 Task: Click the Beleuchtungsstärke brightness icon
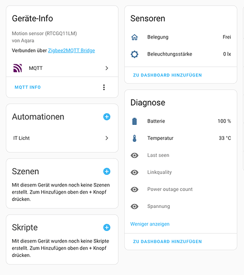134,54
